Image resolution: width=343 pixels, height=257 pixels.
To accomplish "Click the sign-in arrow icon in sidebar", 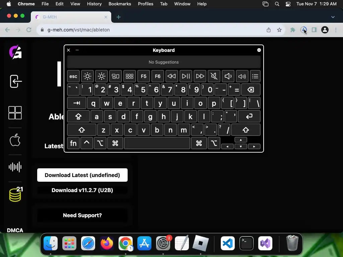I will pos(16,81).
